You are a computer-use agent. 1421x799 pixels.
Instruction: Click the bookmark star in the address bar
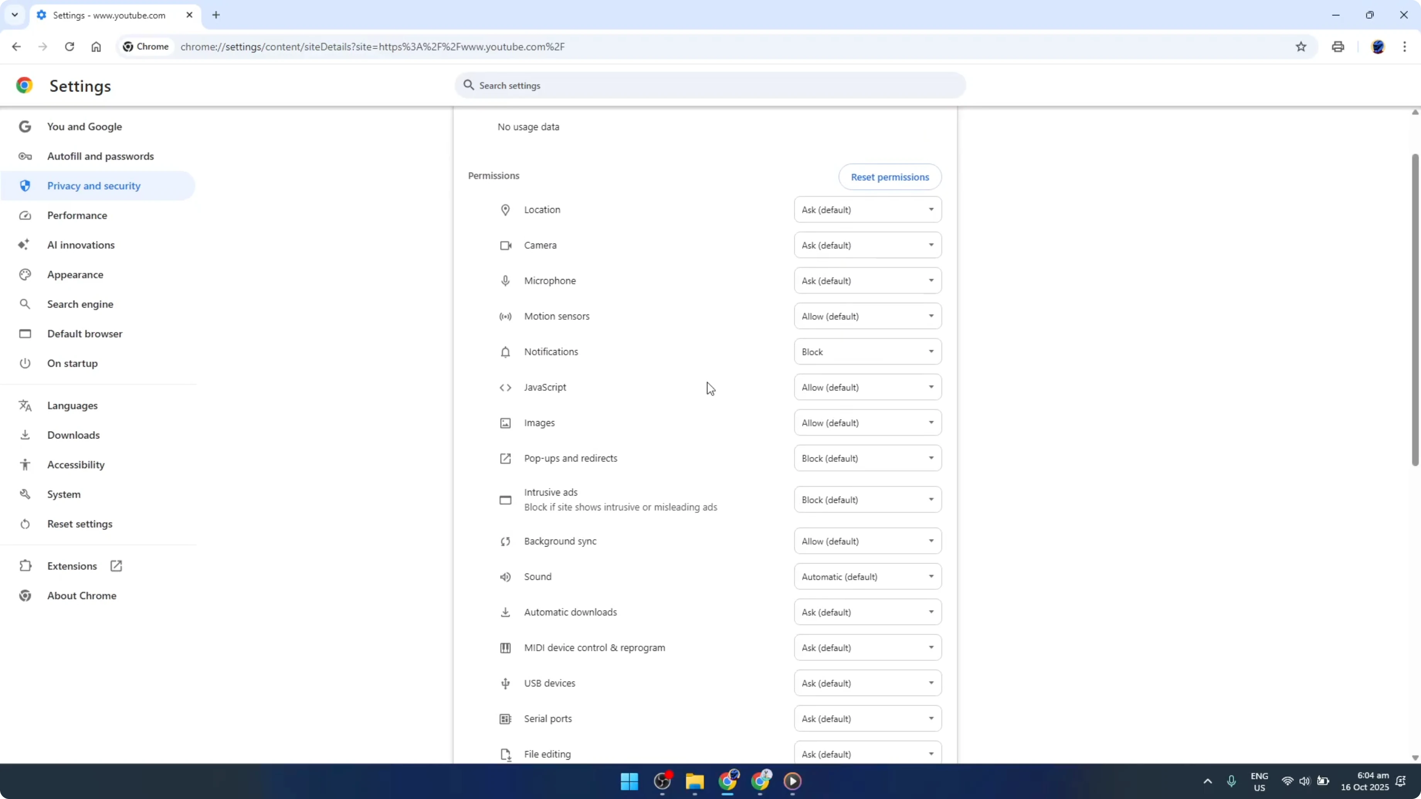pos(1301,46)
